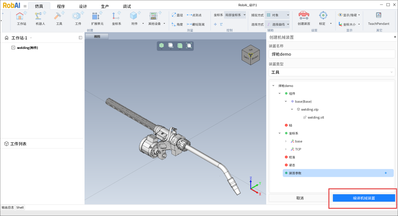
Task: Toggle the left panel layout icon
Action: (x=80, y=38)
